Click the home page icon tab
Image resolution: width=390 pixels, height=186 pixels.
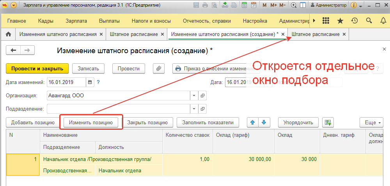point(8,34)
